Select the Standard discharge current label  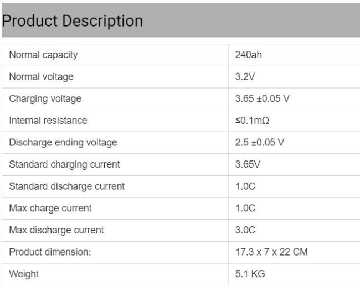click(67, 186)
